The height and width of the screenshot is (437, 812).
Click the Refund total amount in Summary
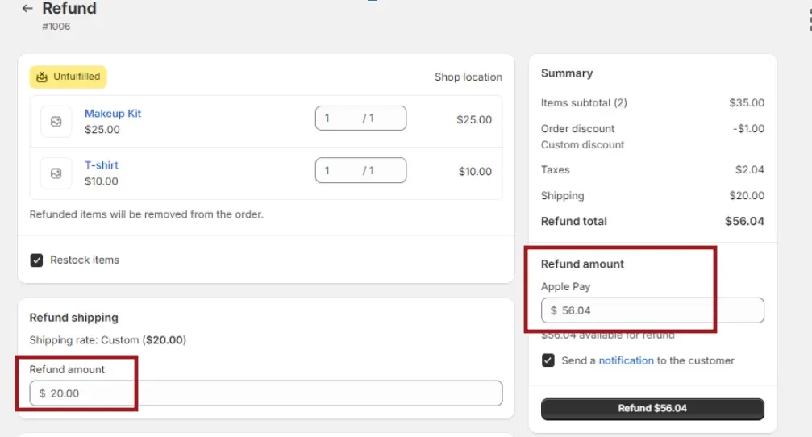click(x=743, y=221)
